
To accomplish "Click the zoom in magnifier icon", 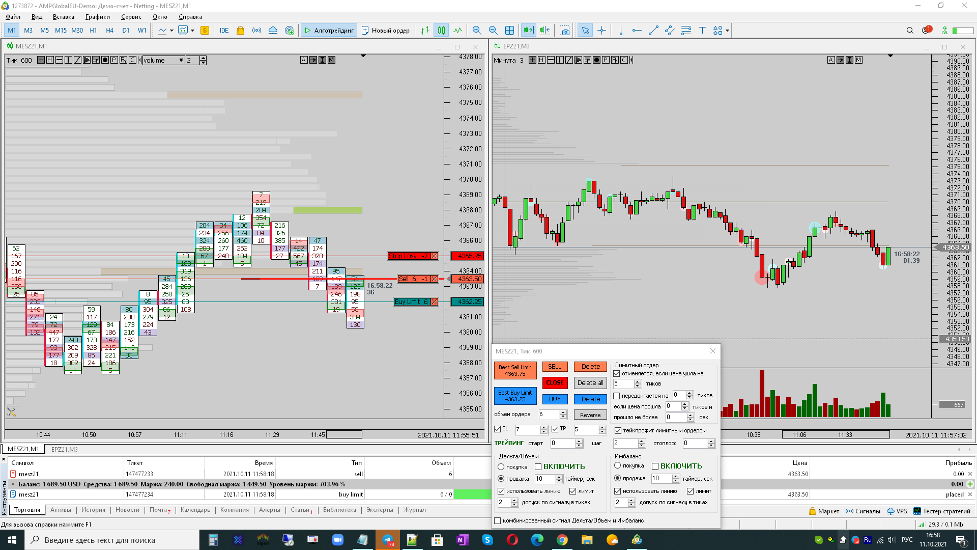I will [x=476, y=31].
